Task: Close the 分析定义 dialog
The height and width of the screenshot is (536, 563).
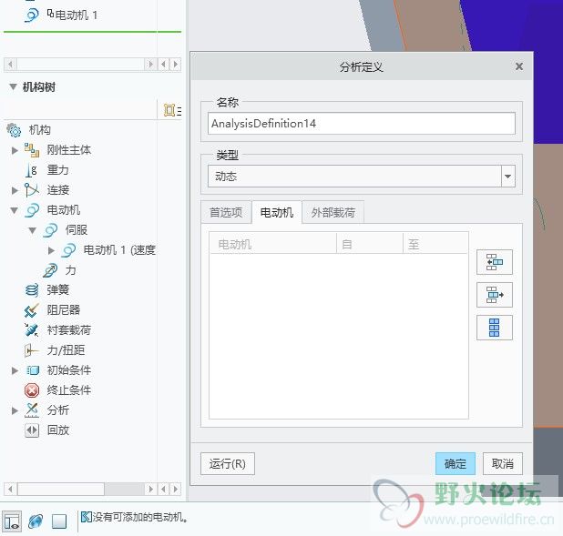Action: (519, 66)
